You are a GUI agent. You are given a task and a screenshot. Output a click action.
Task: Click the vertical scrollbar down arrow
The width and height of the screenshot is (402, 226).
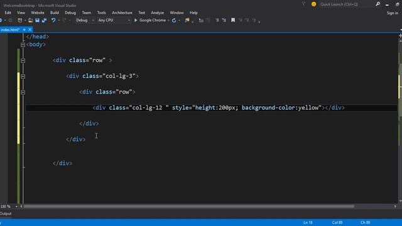(x=400, y=202)
